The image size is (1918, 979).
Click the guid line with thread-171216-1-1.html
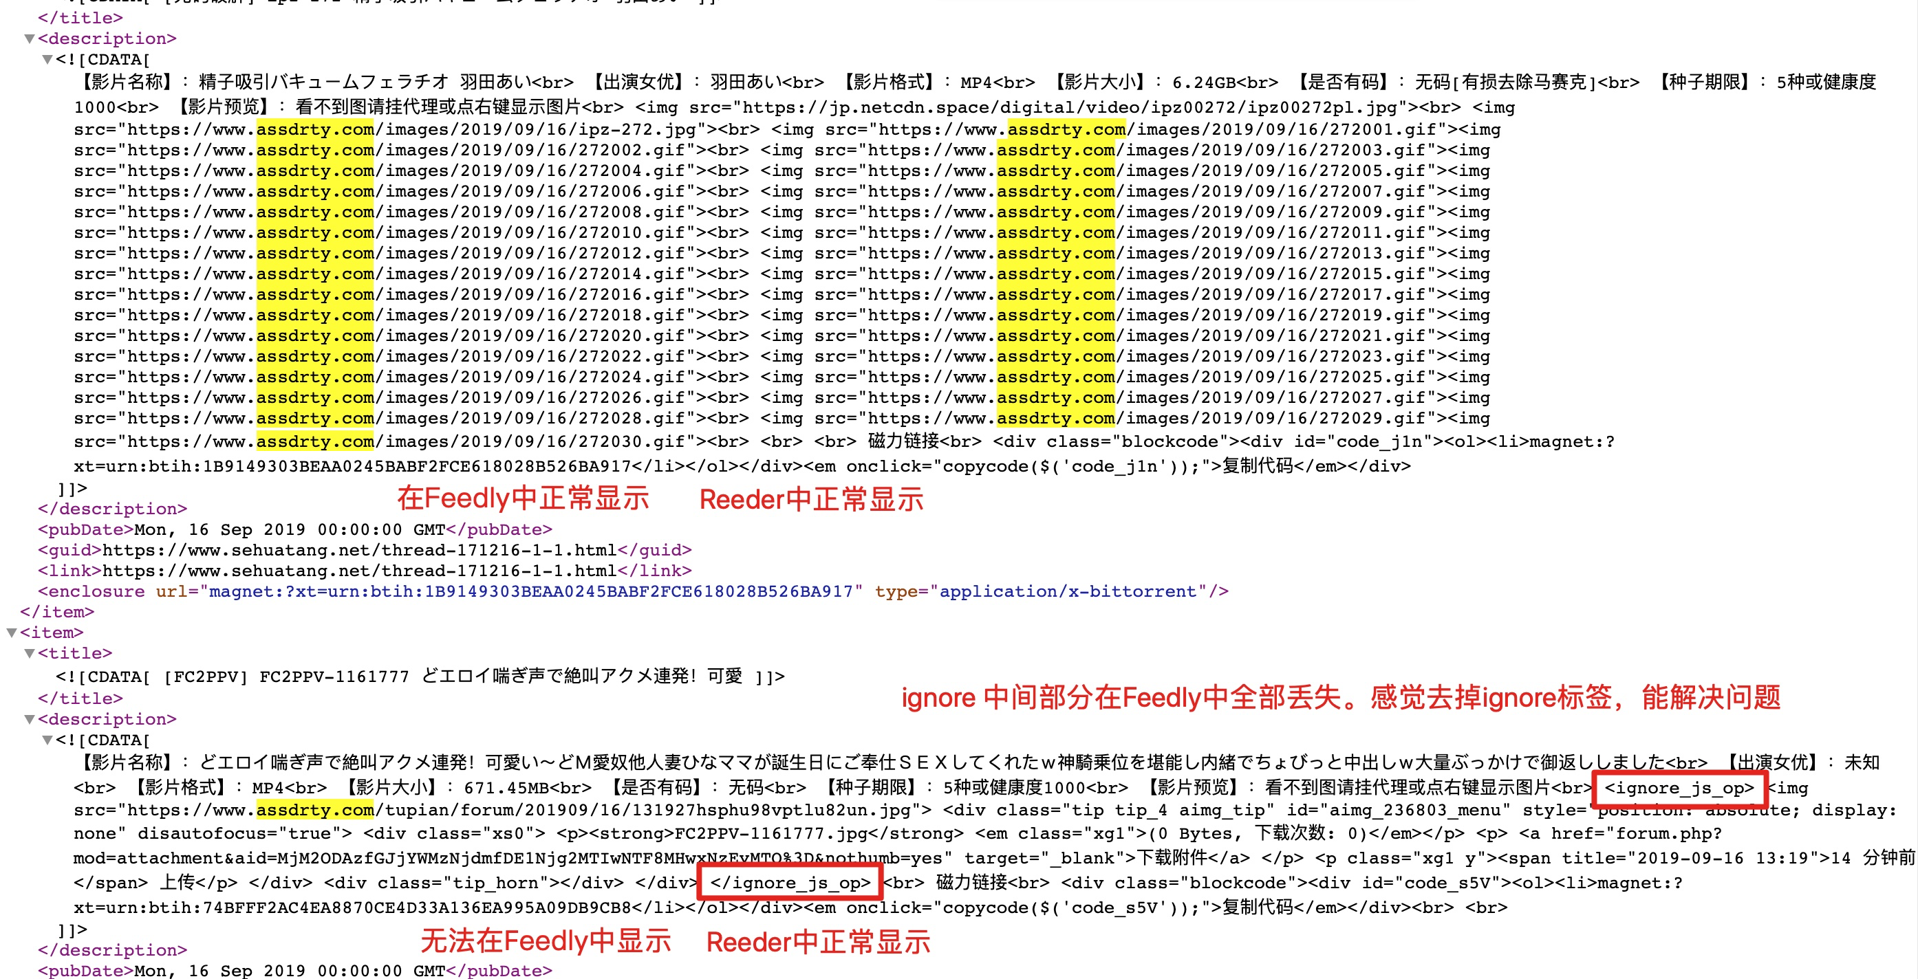pyautogui.click(x=365, y=551)
